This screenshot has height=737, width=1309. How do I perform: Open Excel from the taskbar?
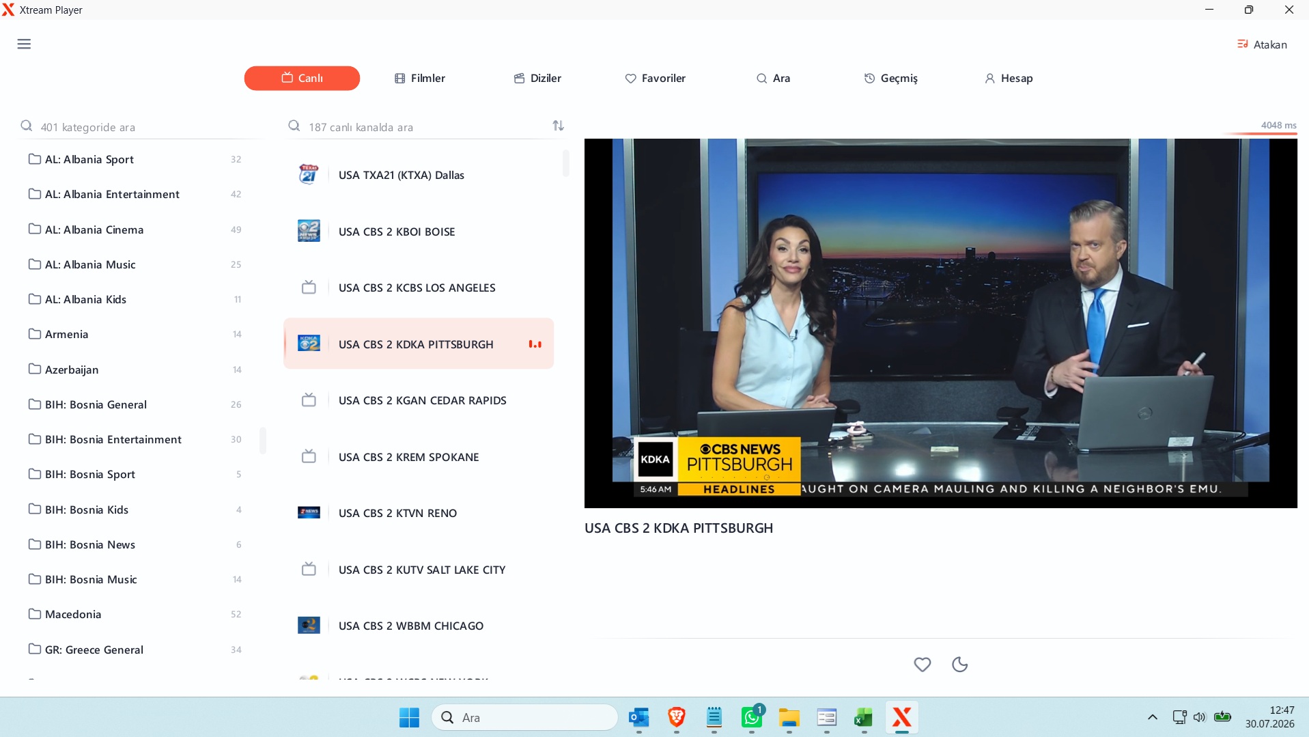pos(864,717)
